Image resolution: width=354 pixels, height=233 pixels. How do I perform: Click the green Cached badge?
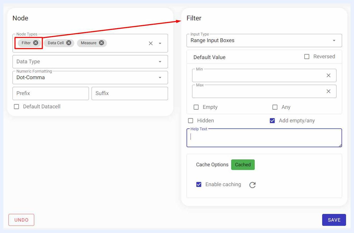coord(243,165)
